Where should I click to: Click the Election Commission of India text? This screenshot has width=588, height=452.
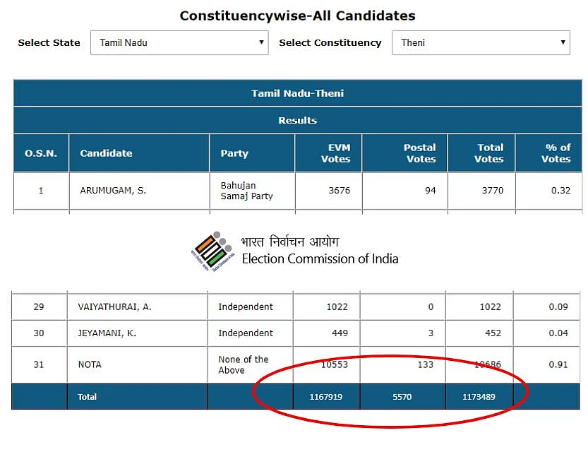[320, 258]
